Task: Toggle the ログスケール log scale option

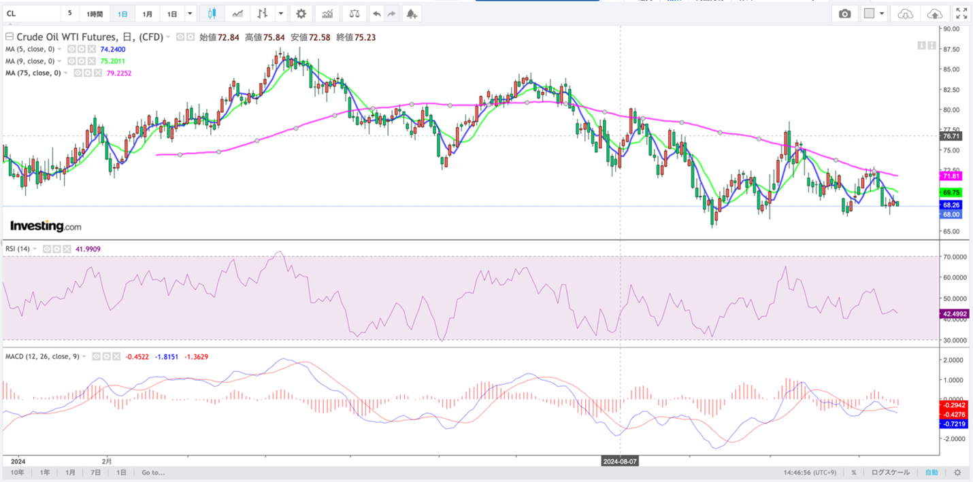Action: [x=890, y=472]
